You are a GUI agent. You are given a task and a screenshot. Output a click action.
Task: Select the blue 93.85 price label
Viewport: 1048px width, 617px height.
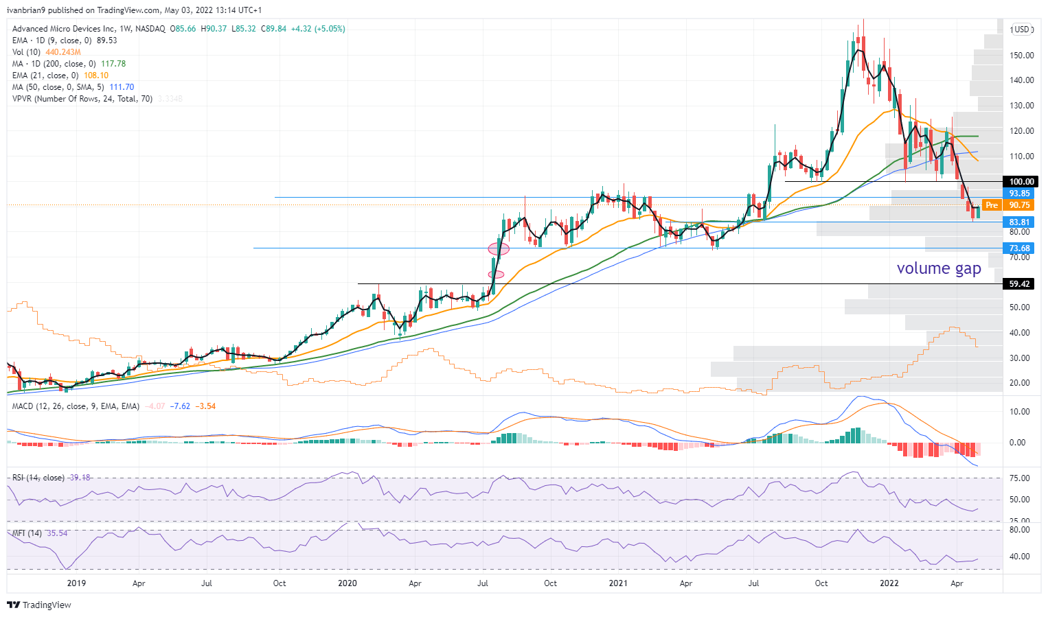point(1019,194)
